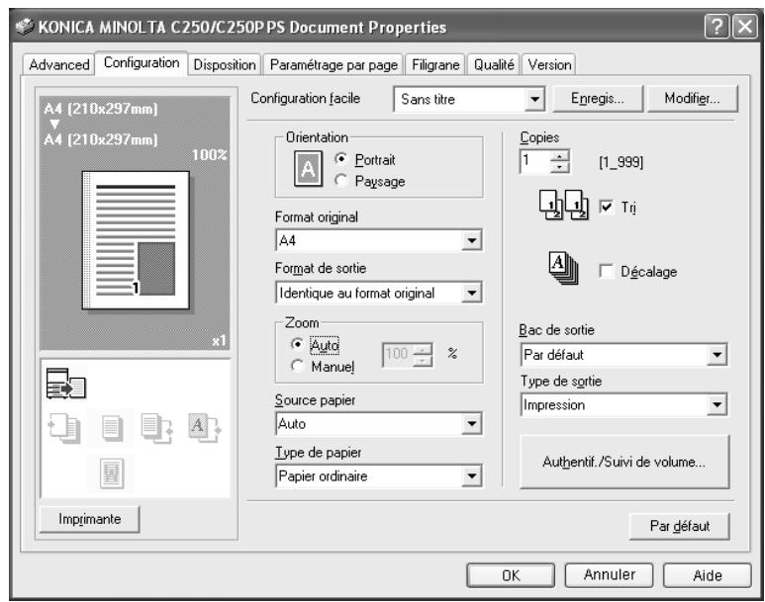
Task: Select Auto zoom option
Action: click(315, 345)
